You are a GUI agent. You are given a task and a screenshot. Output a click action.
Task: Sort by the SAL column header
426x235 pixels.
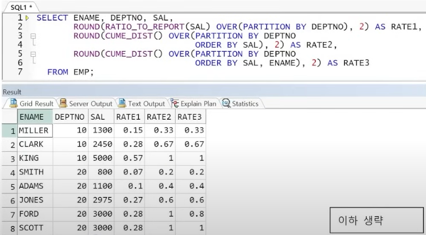(101, 117)
